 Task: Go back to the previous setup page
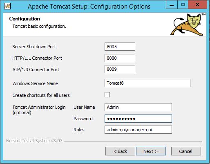(120, 151)
